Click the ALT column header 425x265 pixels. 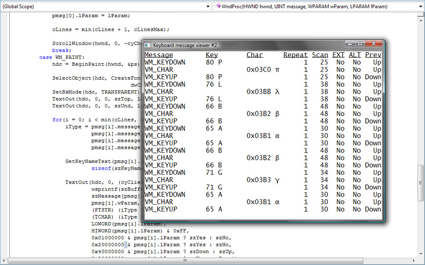click(x=354, y=55)
